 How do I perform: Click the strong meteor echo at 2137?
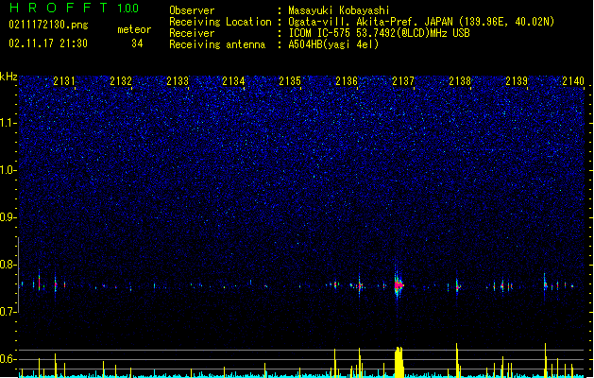pos(399,284)
